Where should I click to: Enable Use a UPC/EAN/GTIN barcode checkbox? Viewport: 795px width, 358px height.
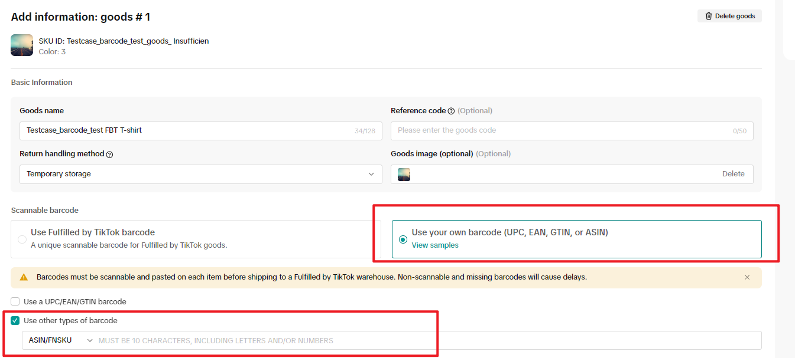(15, 302)
